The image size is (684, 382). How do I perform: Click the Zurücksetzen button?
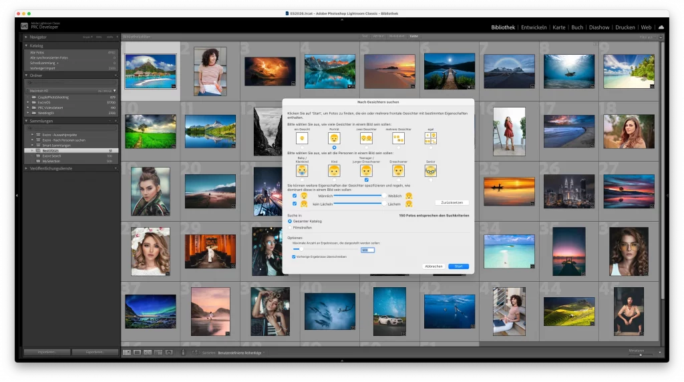pos(452,202)
